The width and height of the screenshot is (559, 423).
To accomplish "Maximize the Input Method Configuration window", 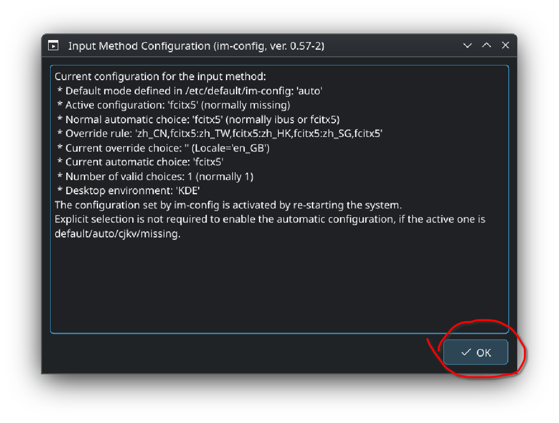I will [x=487, y=46].
